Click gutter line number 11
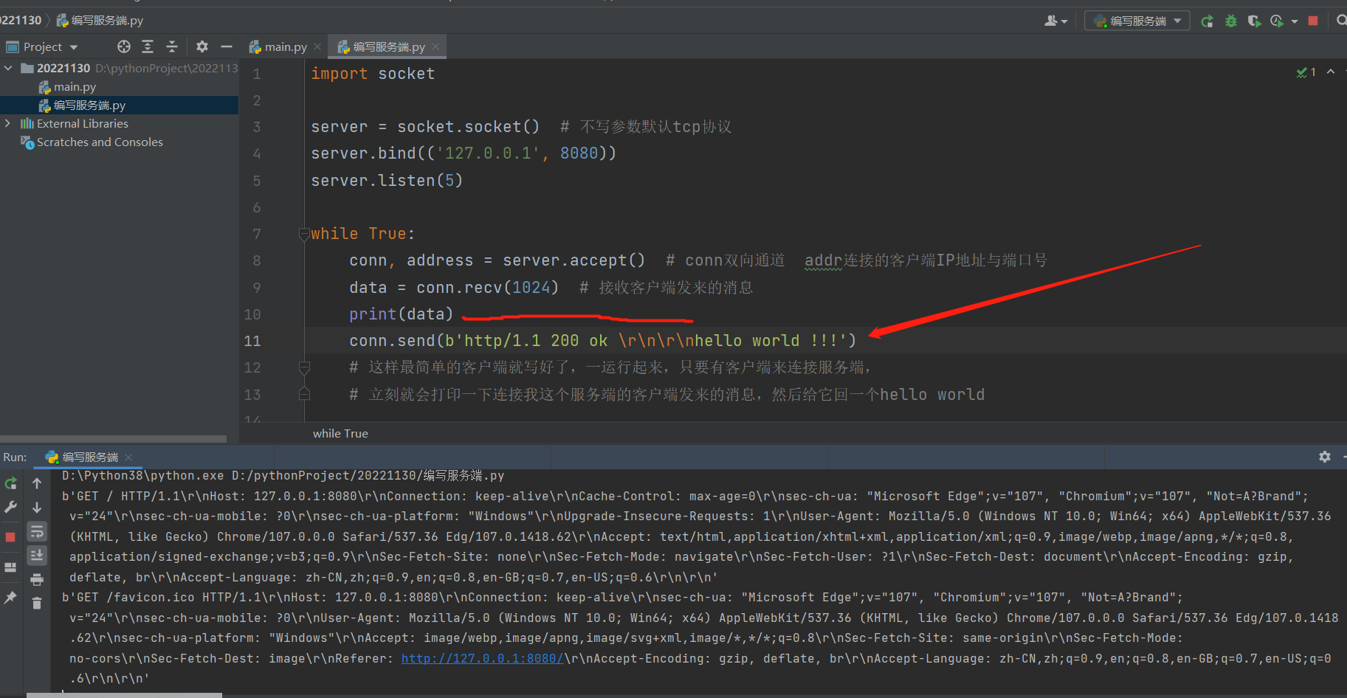The image size is (1347, 698). coord(252,341)
